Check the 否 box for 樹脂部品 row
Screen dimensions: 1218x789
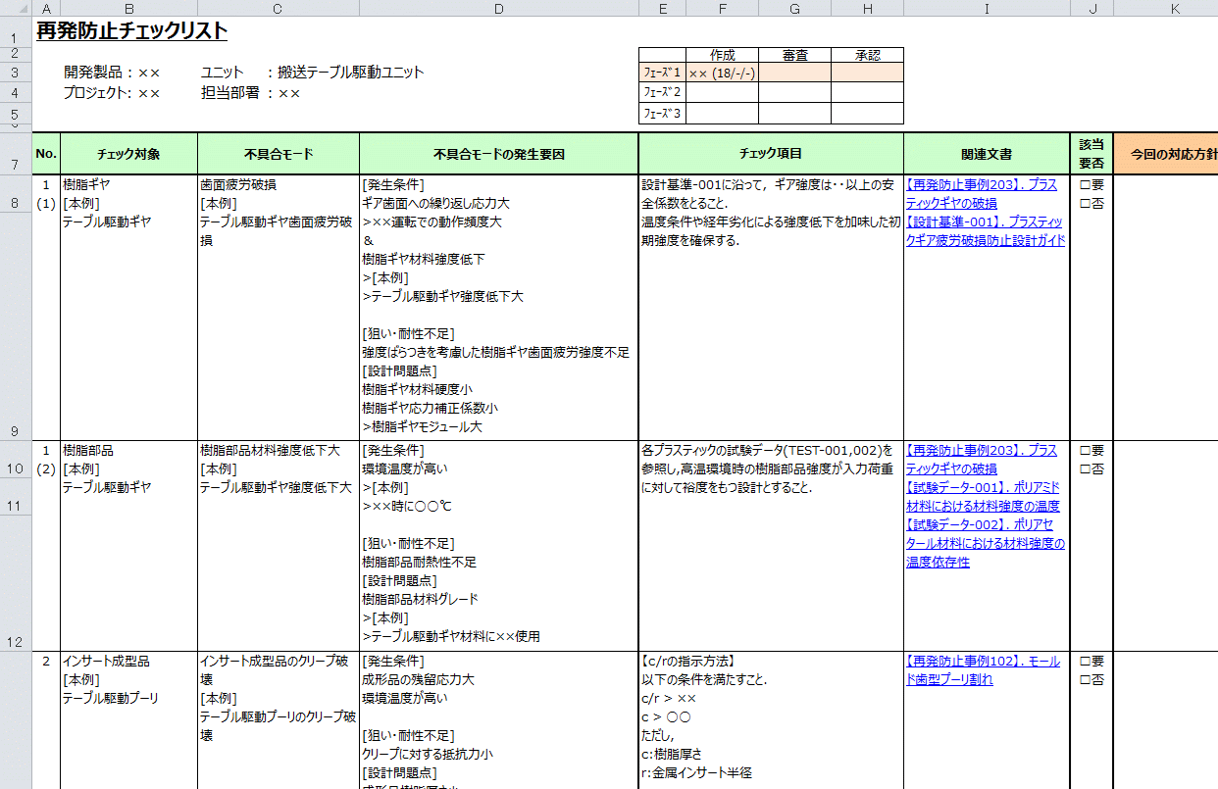1085,469
